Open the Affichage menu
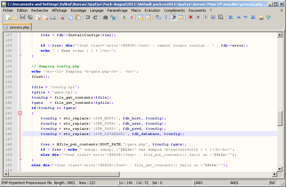Viewport: 286px width, 187px height. click(x=59, y=10)
